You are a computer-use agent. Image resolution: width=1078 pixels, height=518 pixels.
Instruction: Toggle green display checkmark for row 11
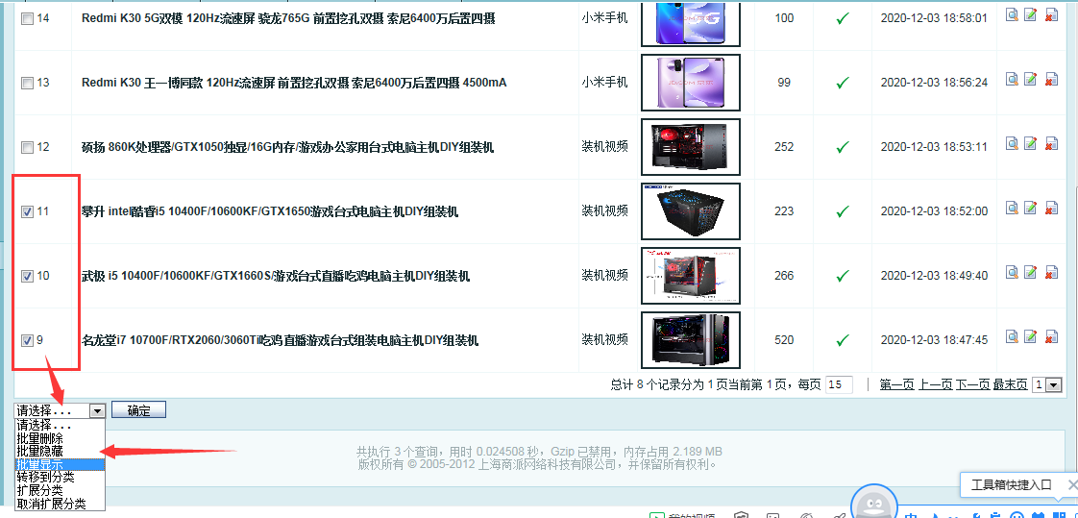pos(843,211)
